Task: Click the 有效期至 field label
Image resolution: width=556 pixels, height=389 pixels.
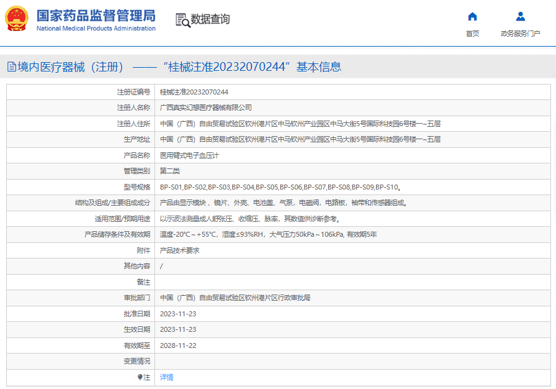Action: coord(137,346)
